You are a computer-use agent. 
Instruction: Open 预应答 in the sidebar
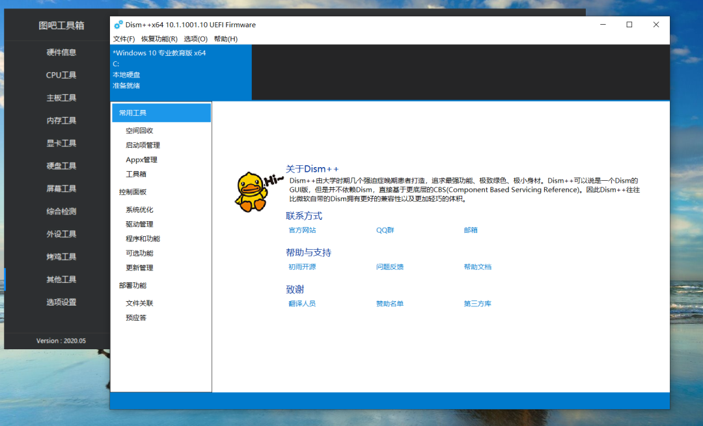coord(136,317)
